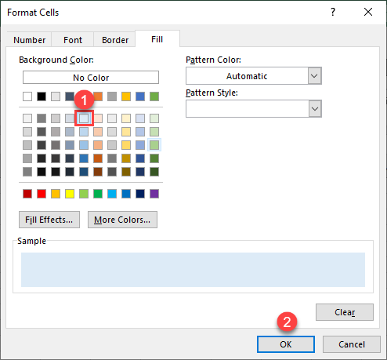Expand the Pattern Color dropdown arrow
This screenshot has height=360, width=387.
(314, 76)
